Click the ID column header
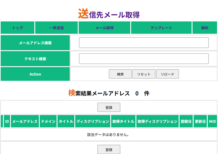 7,121
